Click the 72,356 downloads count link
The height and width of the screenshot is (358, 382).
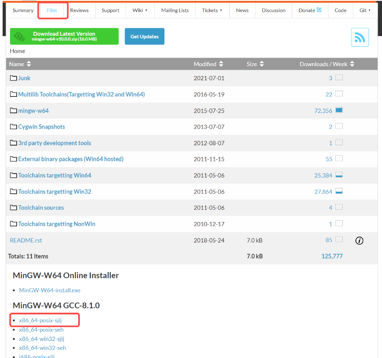(x=323, y=111)
